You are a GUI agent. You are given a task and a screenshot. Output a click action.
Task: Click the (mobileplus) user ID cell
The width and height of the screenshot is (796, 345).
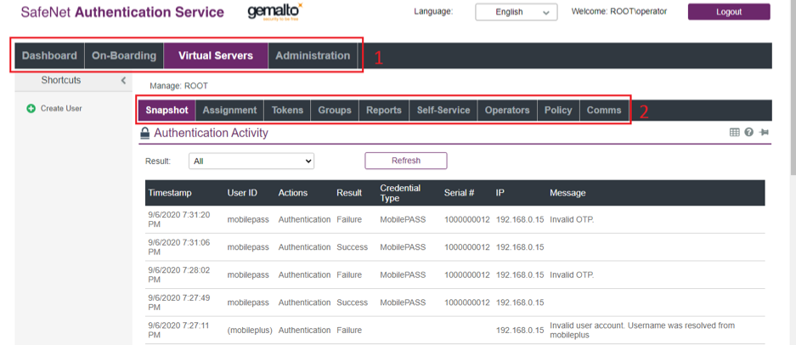point(250,331)
